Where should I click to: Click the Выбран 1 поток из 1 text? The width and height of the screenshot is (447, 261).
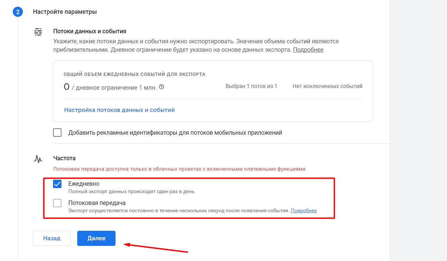(252, 86)
